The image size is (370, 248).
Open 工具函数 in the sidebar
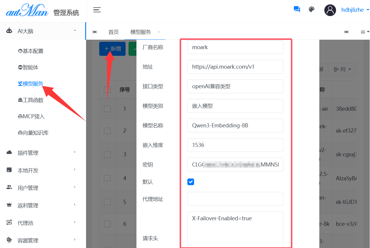[31, 100]
